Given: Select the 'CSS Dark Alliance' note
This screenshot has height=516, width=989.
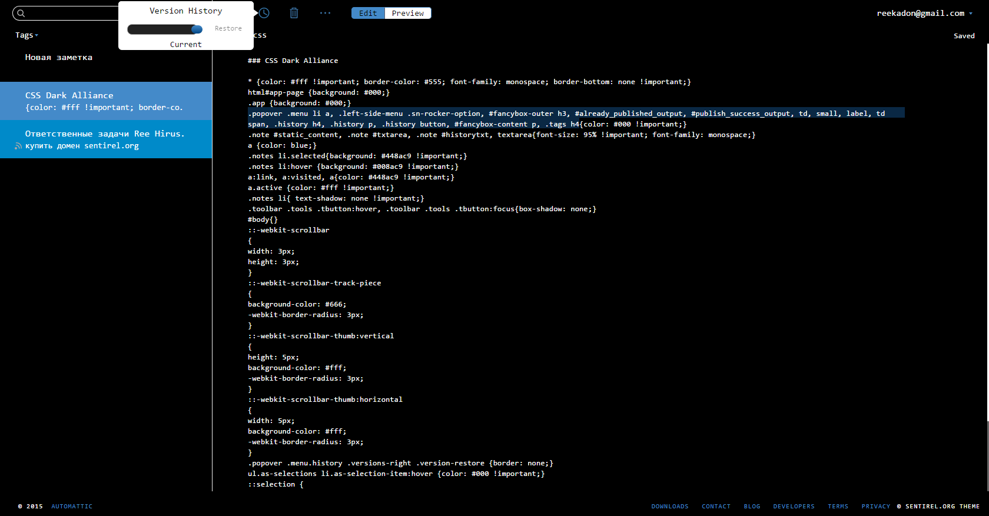Looking at the screenshot, I should click(x=106, y=101).
